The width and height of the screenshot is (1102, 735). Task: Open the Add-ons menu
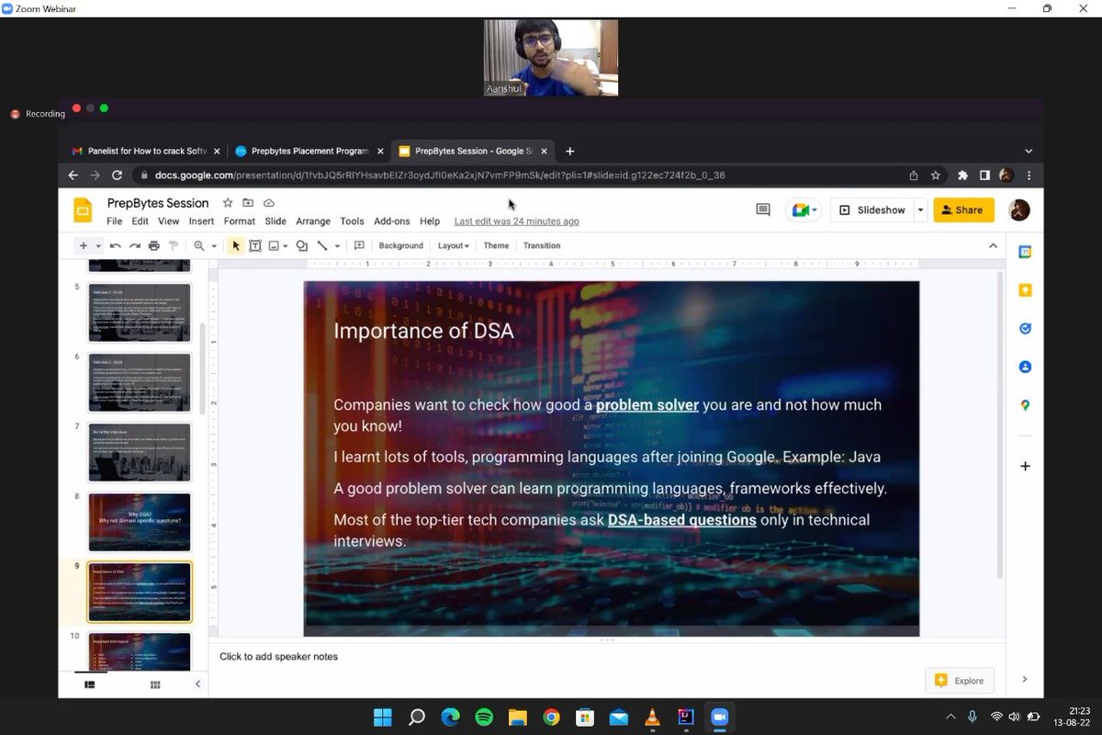392,221
